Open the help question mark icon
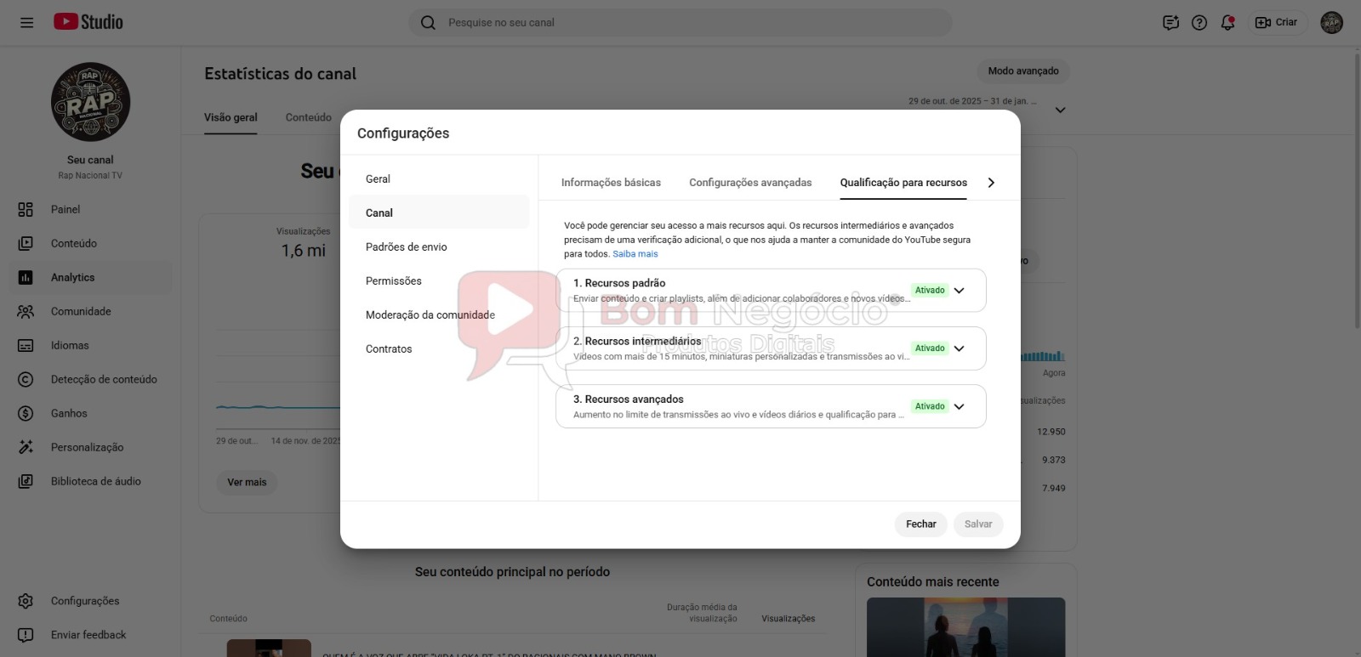Viewport: 1361px width, 657px height. pyautogui.click(x=1199, y=23)
